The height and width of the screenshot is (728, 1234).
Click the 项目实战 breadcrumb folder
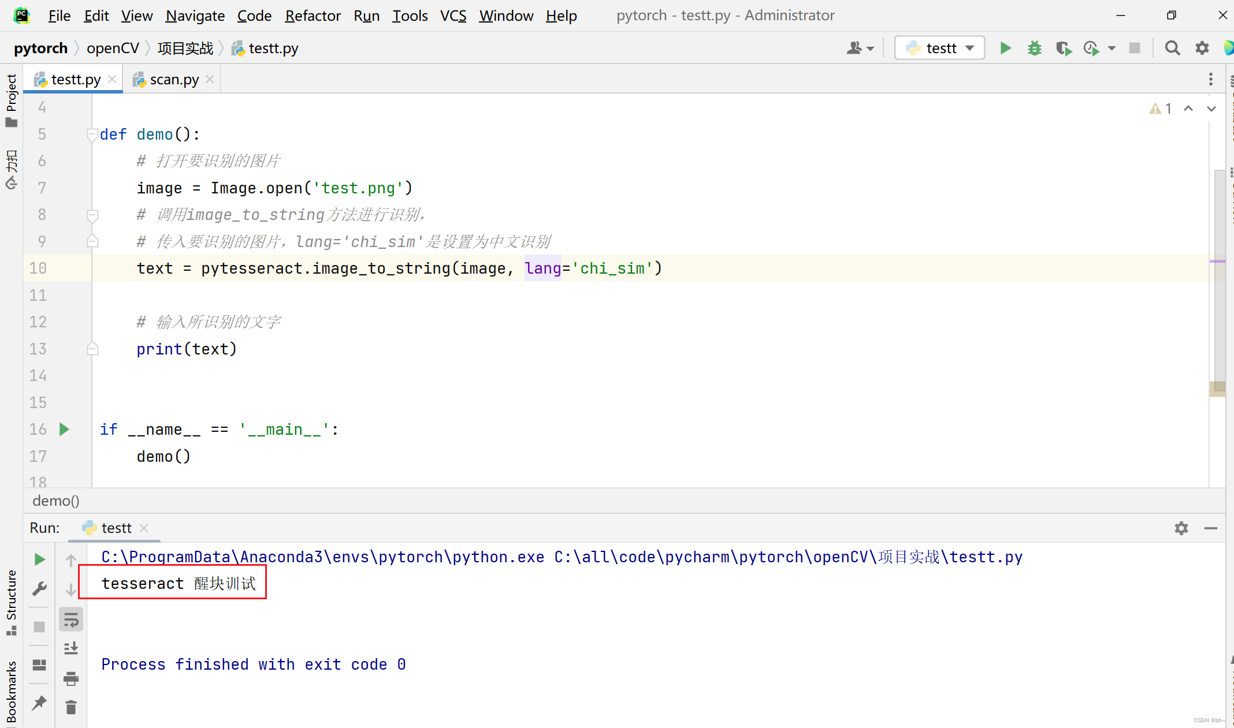pos(185,48)
